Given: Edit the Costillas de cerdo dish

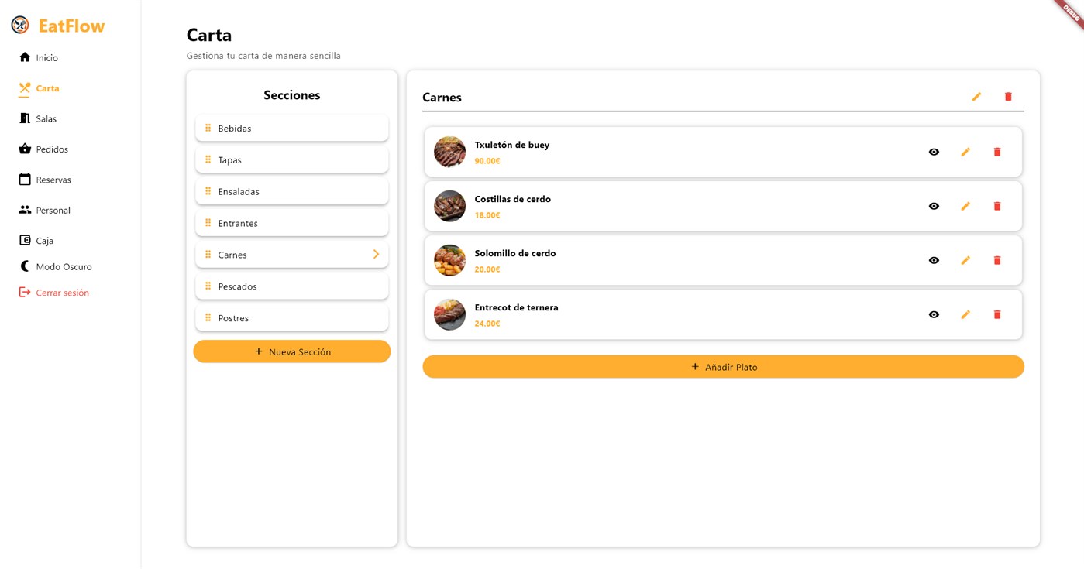Looking at the screenshot, I should pos(965,206).
